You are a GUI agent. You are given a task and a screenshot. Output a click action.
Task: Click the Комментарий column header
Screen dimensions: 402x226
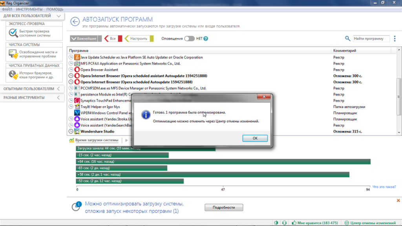coord(362,51)
